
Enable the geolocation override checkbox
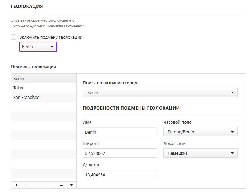click(x=14, y=37)
